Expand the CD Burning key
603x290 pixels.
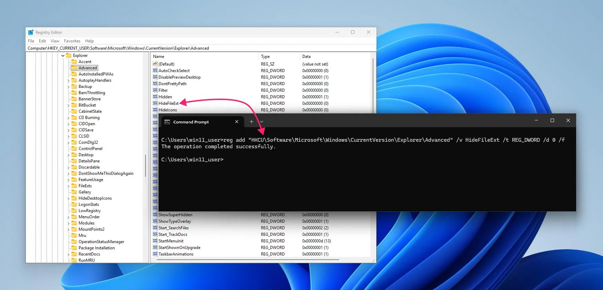click(68, 118)
